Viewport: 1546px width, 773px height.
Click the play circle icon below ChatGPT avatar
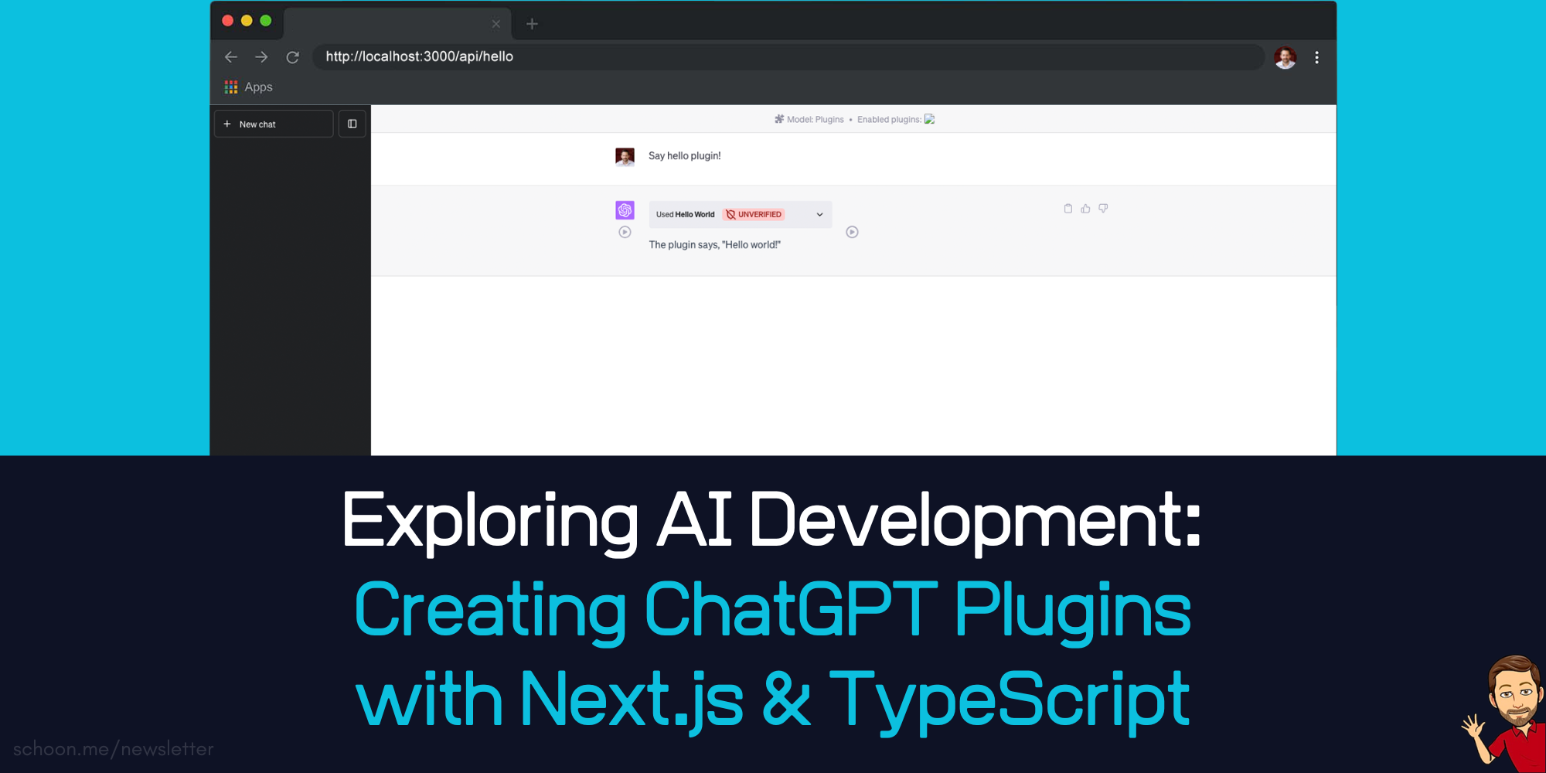[625, 232]
